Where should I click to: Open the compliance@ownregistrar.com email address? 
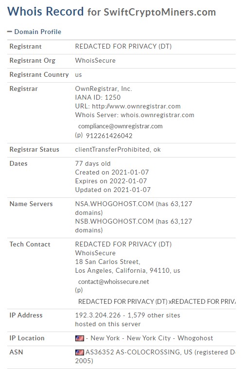[120, 126]
